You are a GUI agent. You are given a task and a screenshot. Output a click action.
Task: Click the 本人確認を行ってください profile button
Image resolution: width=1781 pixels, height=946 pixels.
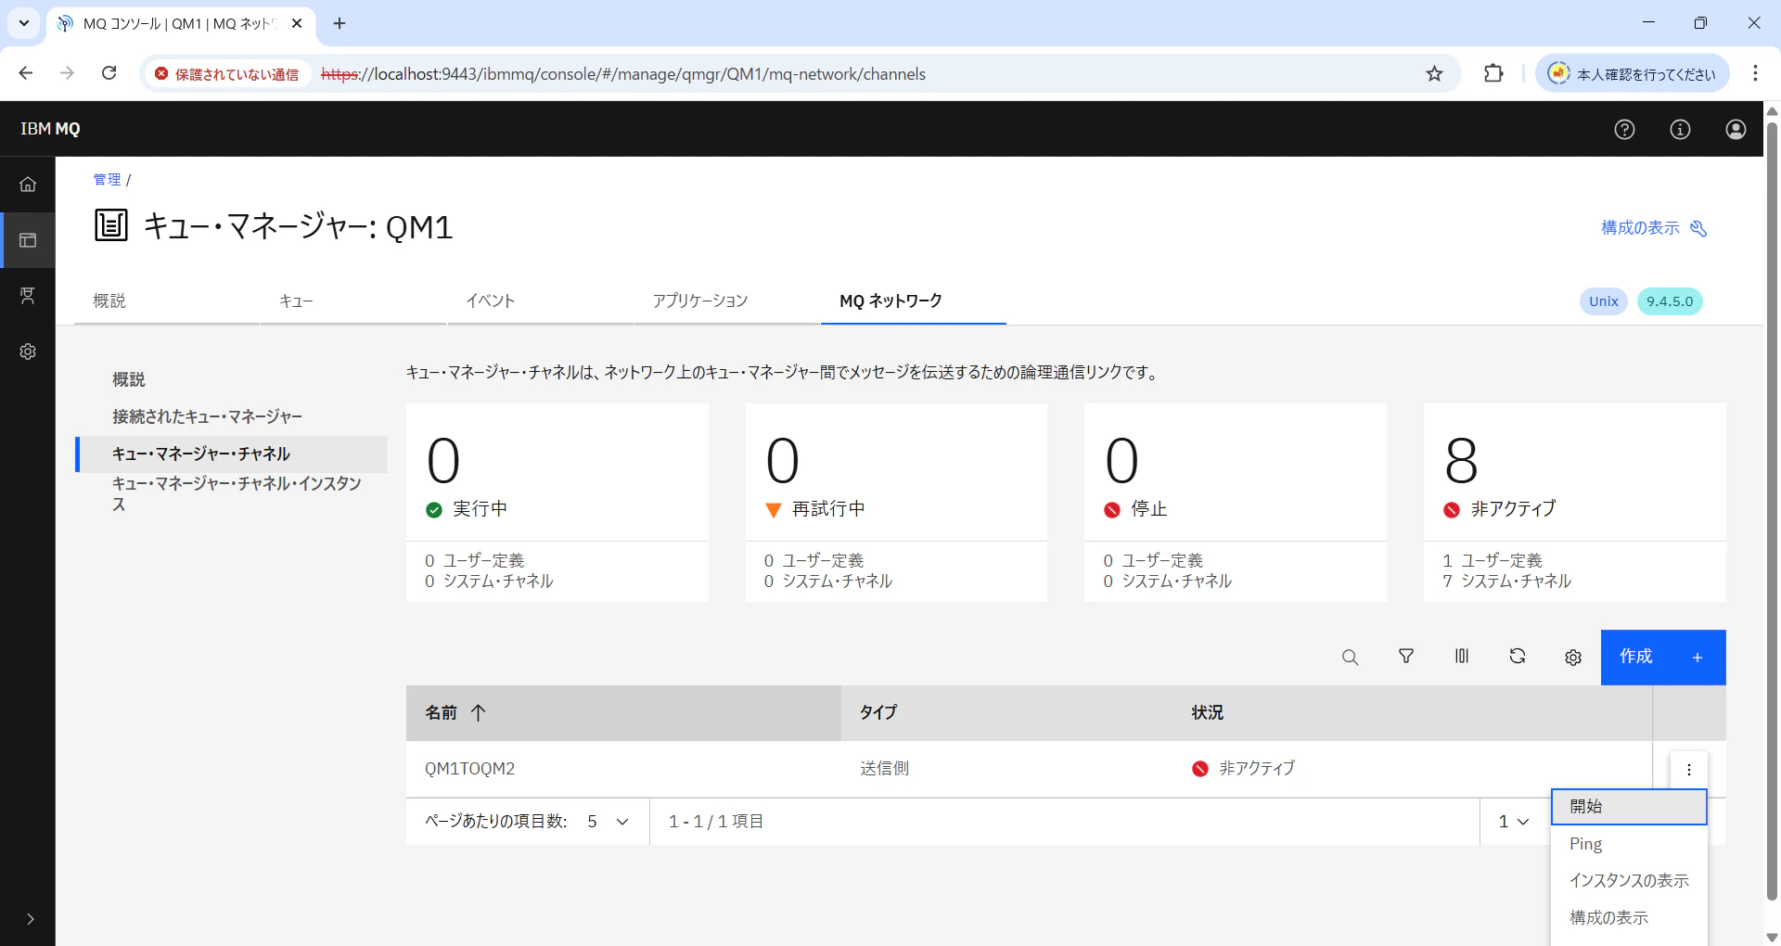point(1633,73)
